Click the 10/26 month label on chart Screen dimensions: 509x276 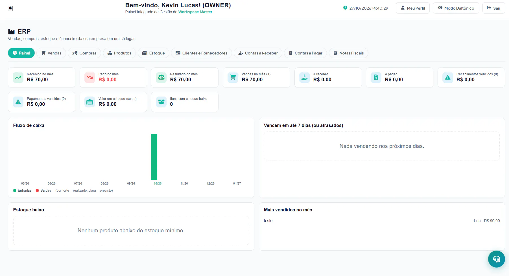158,183
